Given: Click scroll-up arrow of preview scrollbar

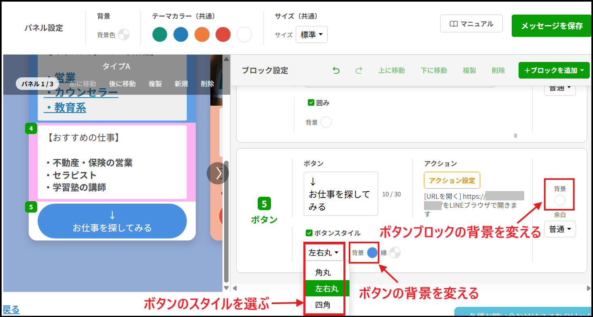Looking at the screenshot, I should point(227,59).
